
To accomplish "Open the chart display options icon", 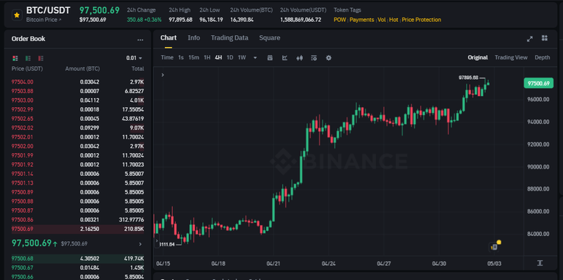I will (x=314, y=58).
